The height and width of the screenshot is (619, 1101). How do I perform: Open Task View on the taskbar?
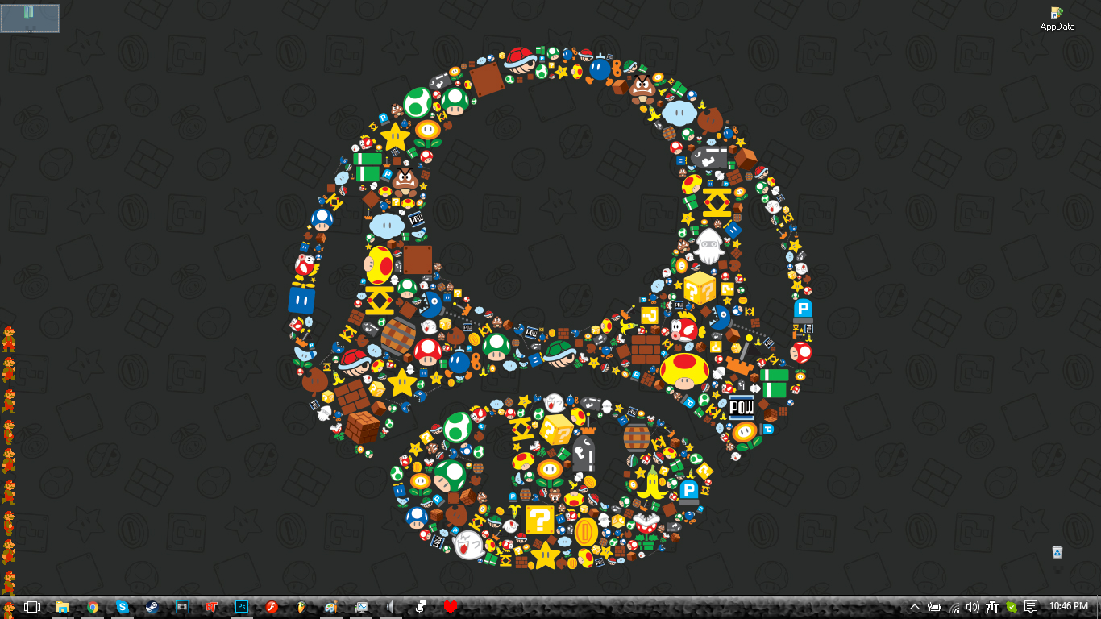[x=32, y=607]
